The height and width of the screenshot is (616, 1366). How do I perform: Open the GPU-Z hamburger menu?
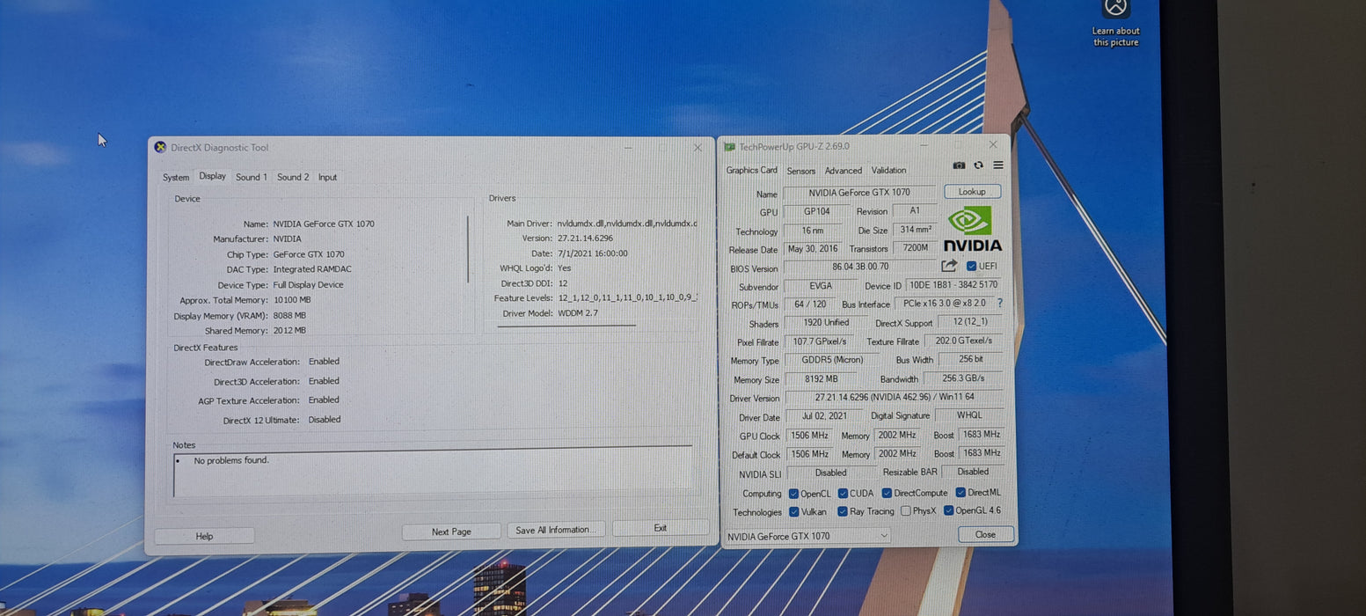pos(997,165)
